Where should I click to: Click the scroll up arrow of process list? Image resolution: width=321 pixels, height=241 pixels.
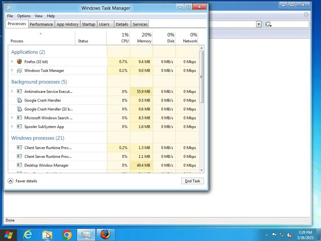click(x=202, y=48)
